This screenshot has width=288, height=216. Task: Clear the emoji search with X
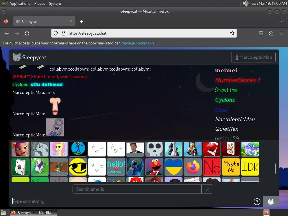pos(207,189)
